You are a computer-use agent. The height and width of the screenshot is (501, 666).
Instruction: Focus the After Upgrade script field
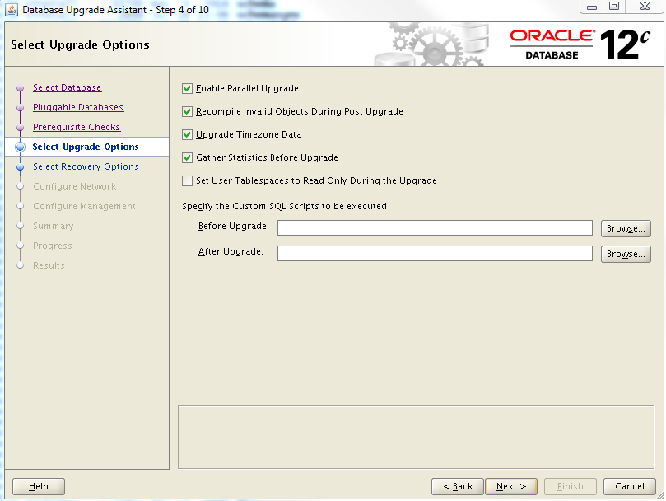[435, 254]
